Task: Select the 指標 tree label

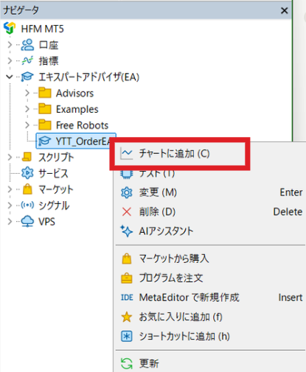Action: (x=49, y=61)
